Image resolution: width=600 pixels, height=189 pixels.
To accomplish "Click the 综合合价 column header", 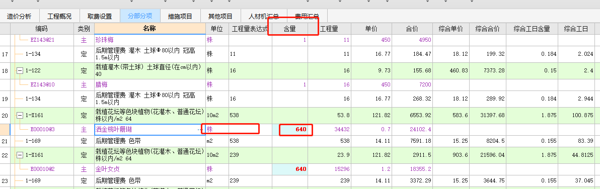I will pos(488,29).
